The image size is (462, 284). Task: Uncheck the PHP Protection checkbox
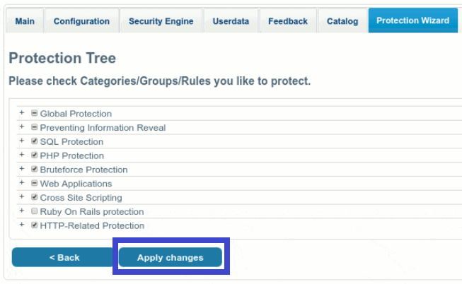pyautogui.click(x=34, y=155)
